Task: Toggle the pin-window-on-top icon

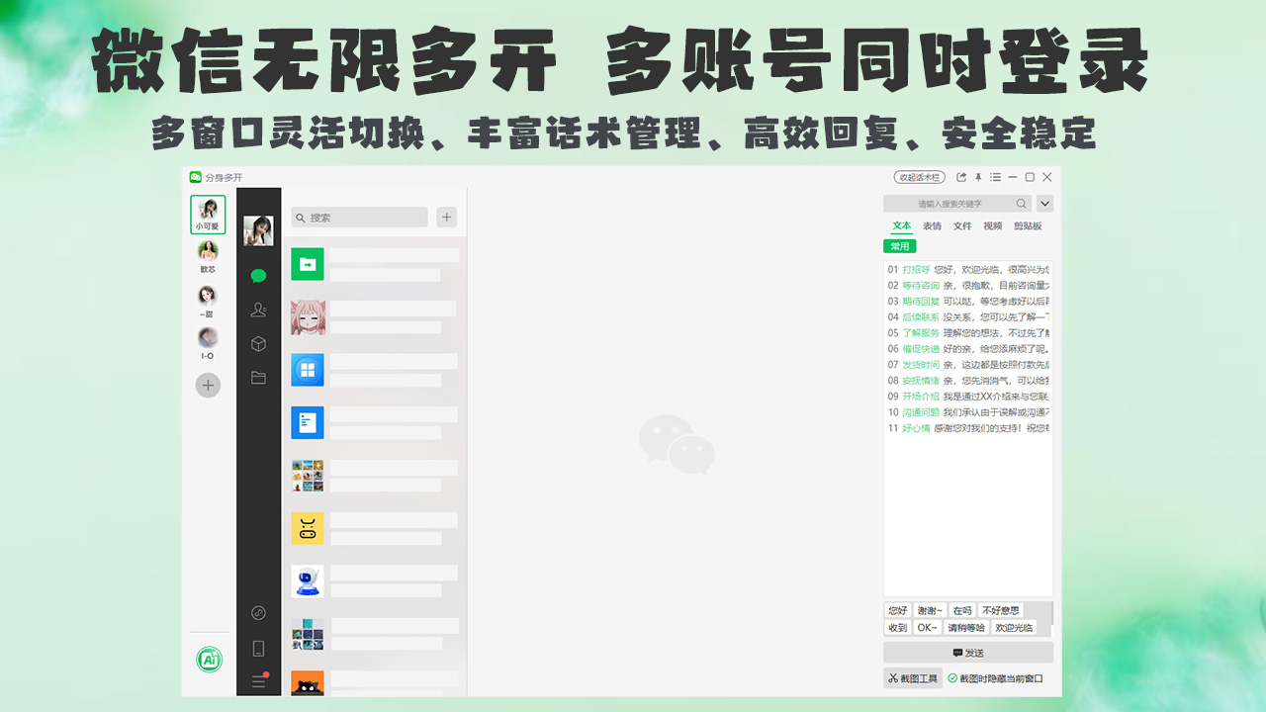Action: [978, 177]
